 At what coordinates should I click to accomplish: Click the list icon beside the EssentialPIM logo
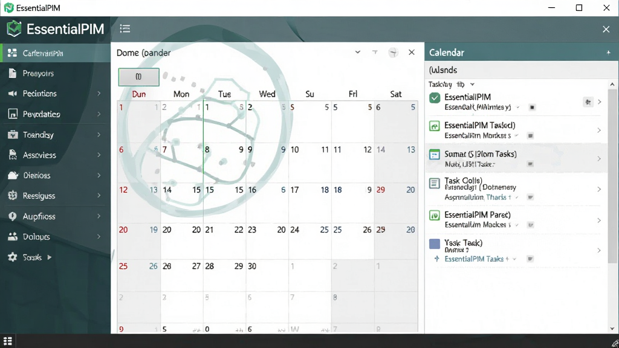[125, 29]
